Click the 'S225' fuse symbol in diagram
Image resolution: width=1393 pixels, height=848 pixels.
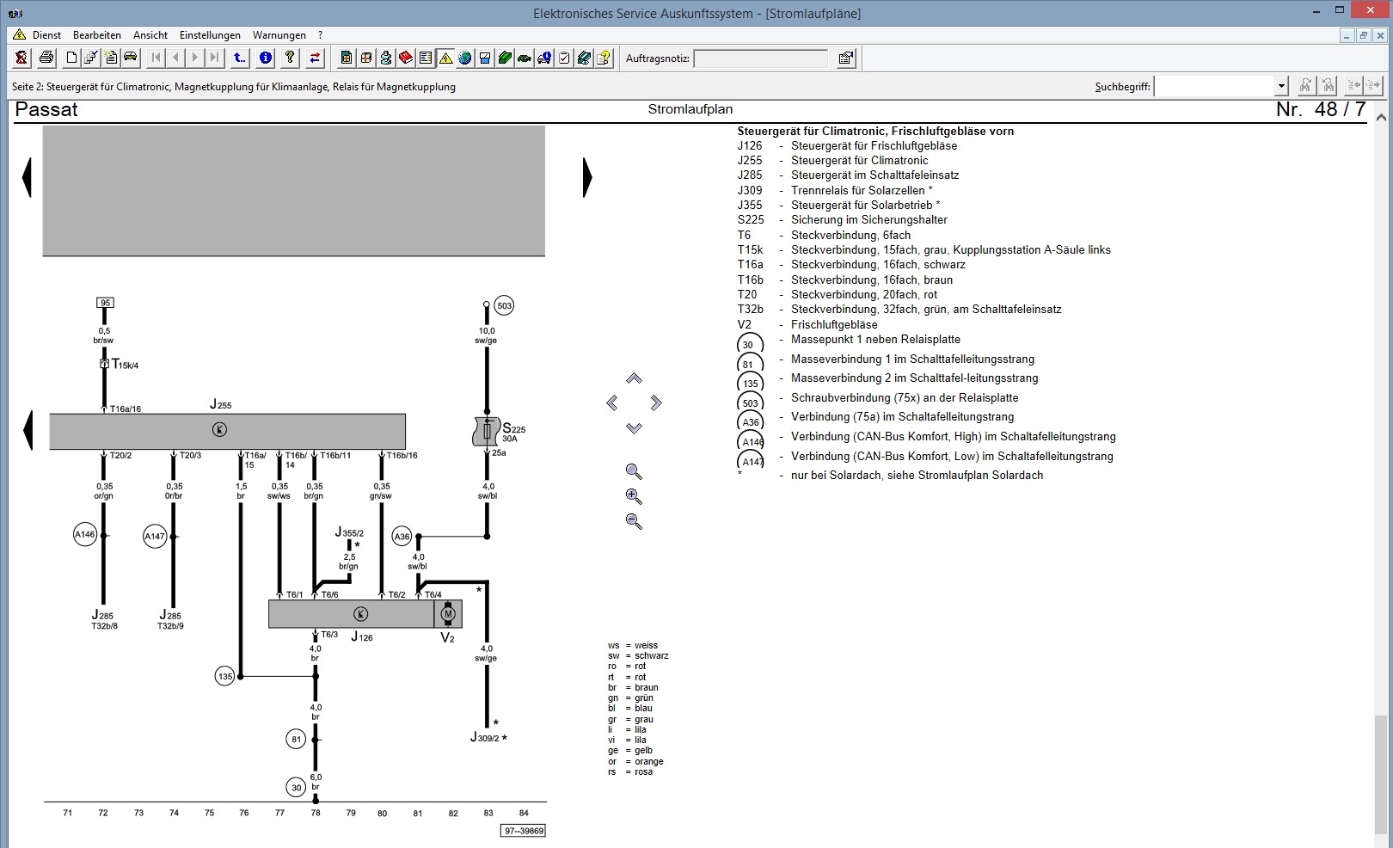coord(487,431)
